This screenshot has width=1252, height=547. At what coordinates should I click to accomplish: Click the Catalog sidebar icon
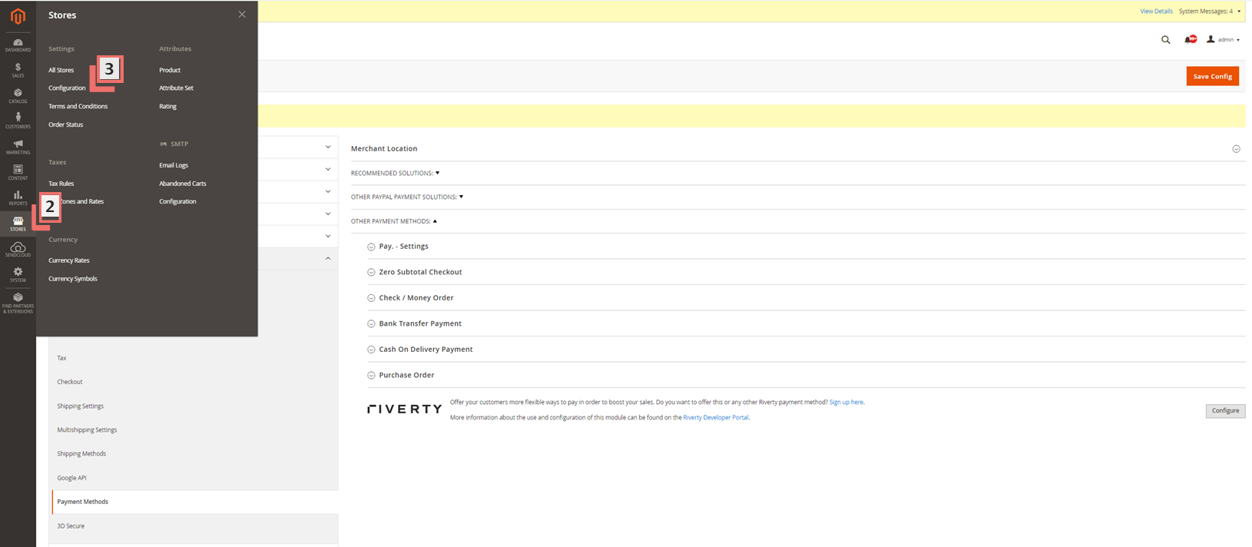[x=18, y=95]
